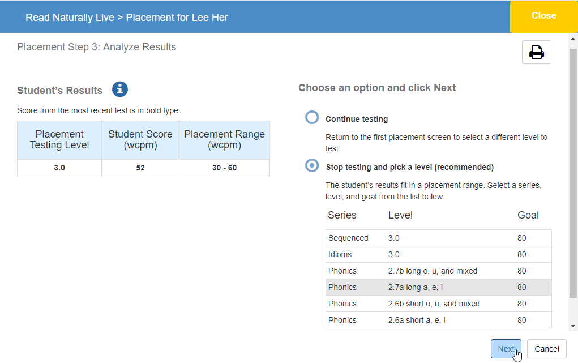Click the Read Naturally Live breadcrumb title
The width and height of the screenshot is (578, 363).
pyautogui.click(x=70, y=18)
